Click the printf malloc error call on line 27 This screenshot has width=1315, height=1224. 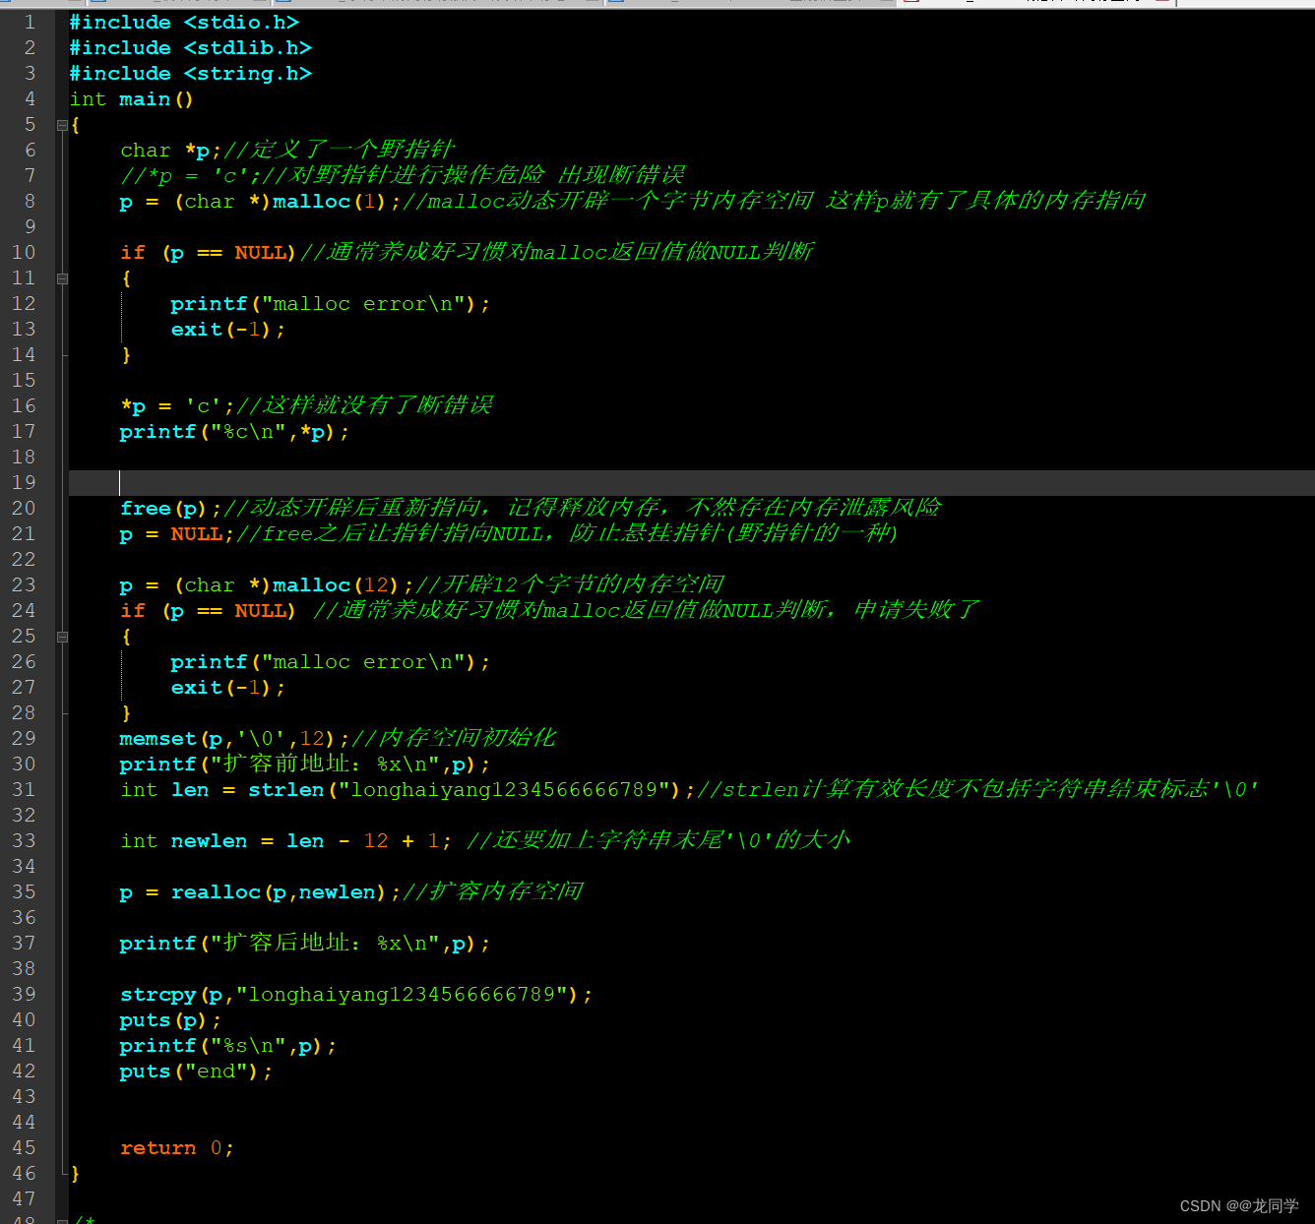click(x=330, y=661)
